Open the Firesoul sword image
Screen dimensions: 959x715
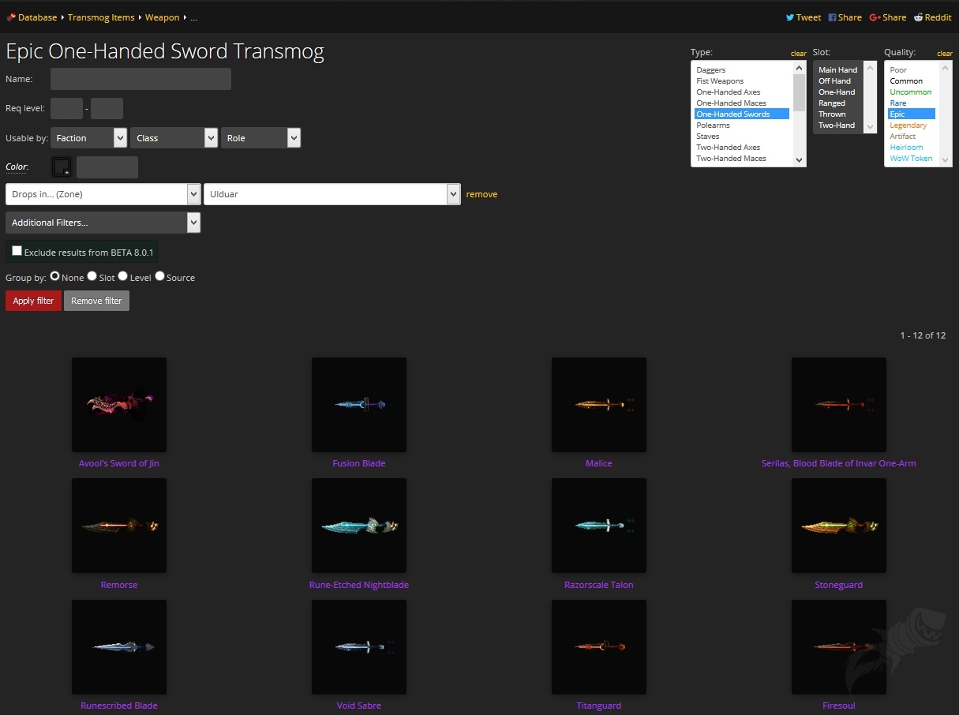[x=839, y=647]
